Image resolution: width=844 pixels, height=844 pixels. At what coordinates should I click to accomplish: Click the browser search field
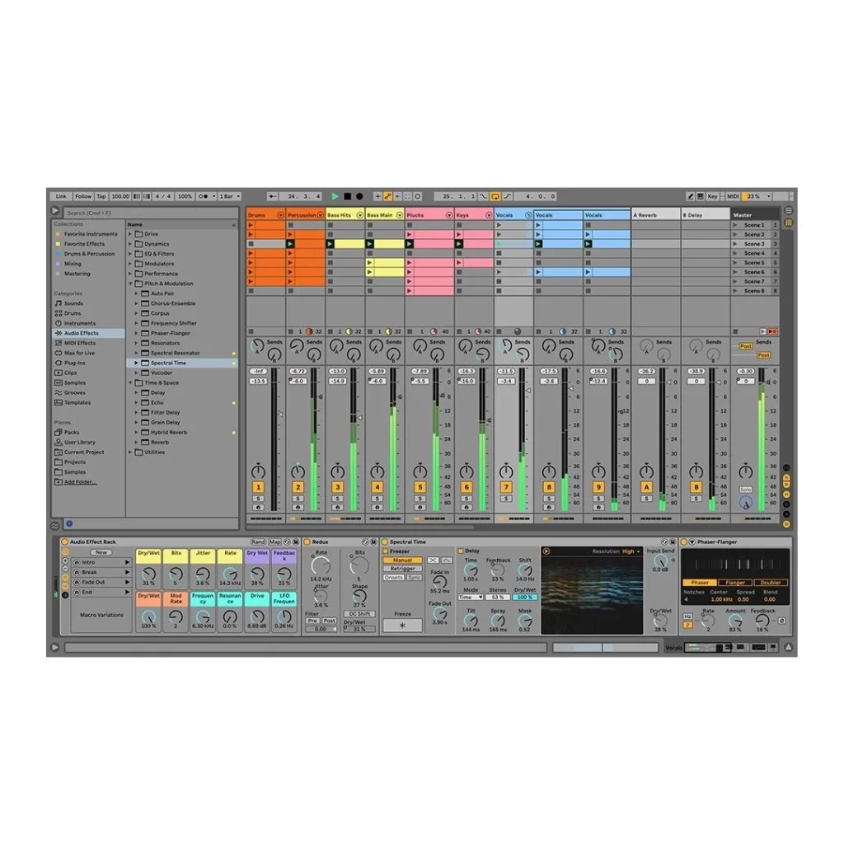(151, 213)
